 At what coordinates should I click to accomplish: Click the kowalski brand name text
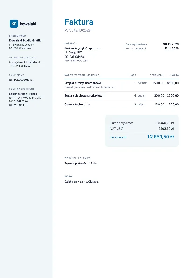pyautogui.click(x=28, y=24)
